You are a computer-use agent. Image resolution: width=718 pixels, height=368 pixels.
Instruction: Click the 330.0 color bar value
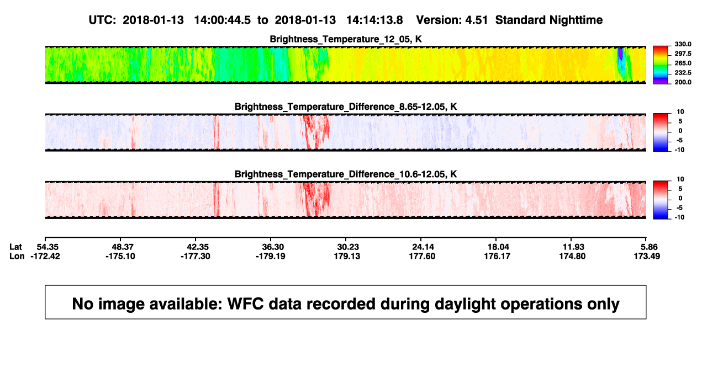[683, 44]
